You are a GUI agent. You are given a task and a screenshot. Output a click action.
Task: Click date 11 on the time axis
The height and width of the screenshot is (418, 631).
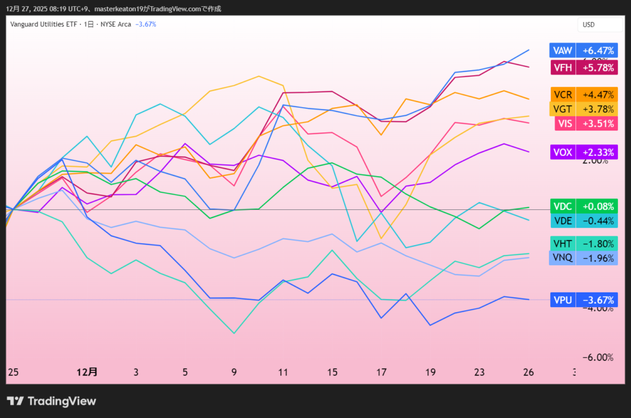[x=283, y=372]
